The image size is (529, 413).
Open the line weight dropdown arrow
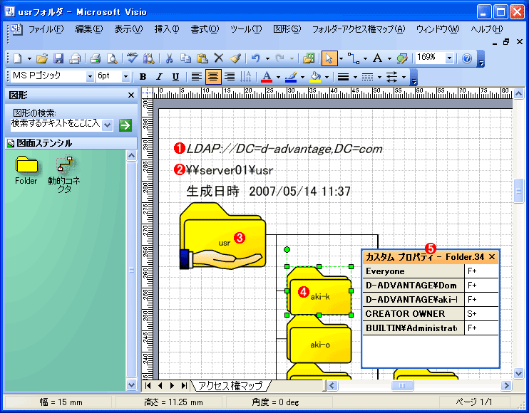[x=355, y=77]
